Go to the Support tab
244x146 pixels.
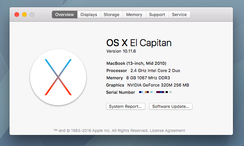[157, 14]
